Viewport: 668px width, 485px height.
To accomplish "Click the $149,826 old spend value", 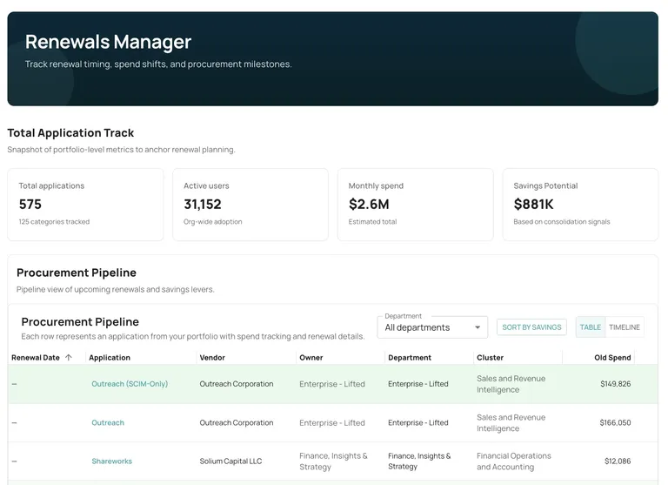I will coord(615,384).
